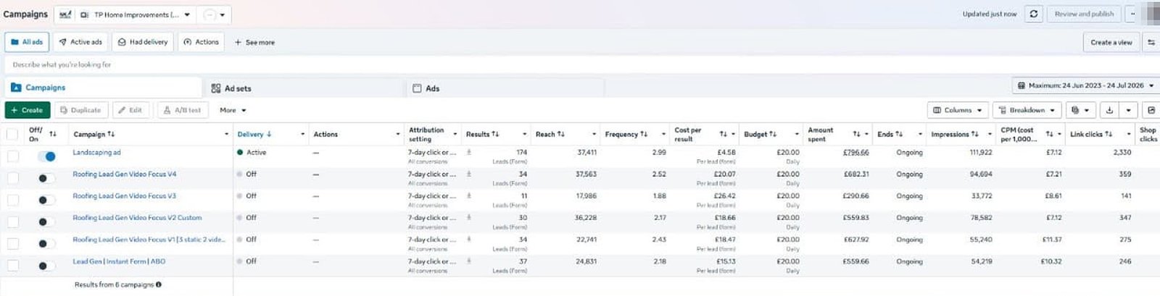Click the See more views option
The image size is (1160, 296).
(x=254, y=42)
